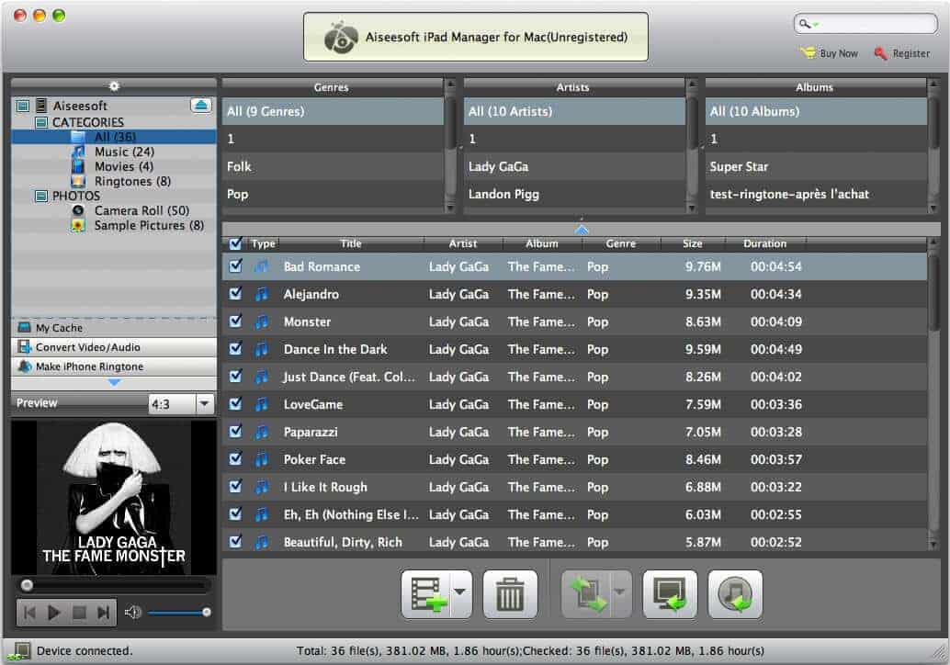
Task: Collapse the Aiseesoft device tree node
Action: coord(22,106)
